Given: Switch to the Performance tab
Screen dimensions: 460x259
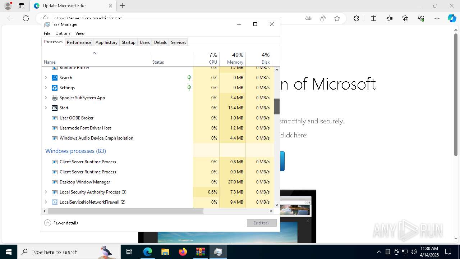Looking at the screenshot, I should click(x=79, y=42).
